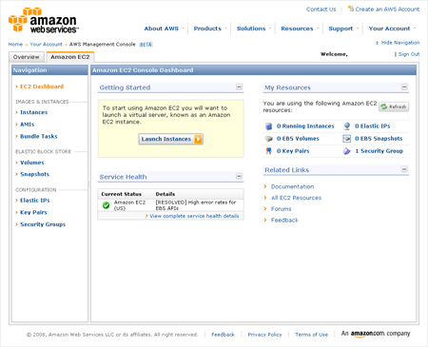This screenshot has height=347, width=428.
Task: Click the EBS Volumes disk icon
Action: click(x=268, y=139)
